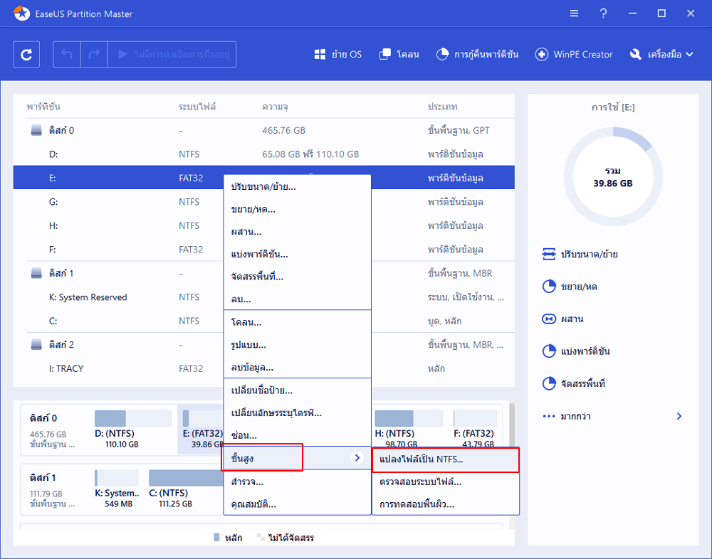Click the ประเภท type column header
The height and width of the screenshot is (559, 712).
click(442, 107)
